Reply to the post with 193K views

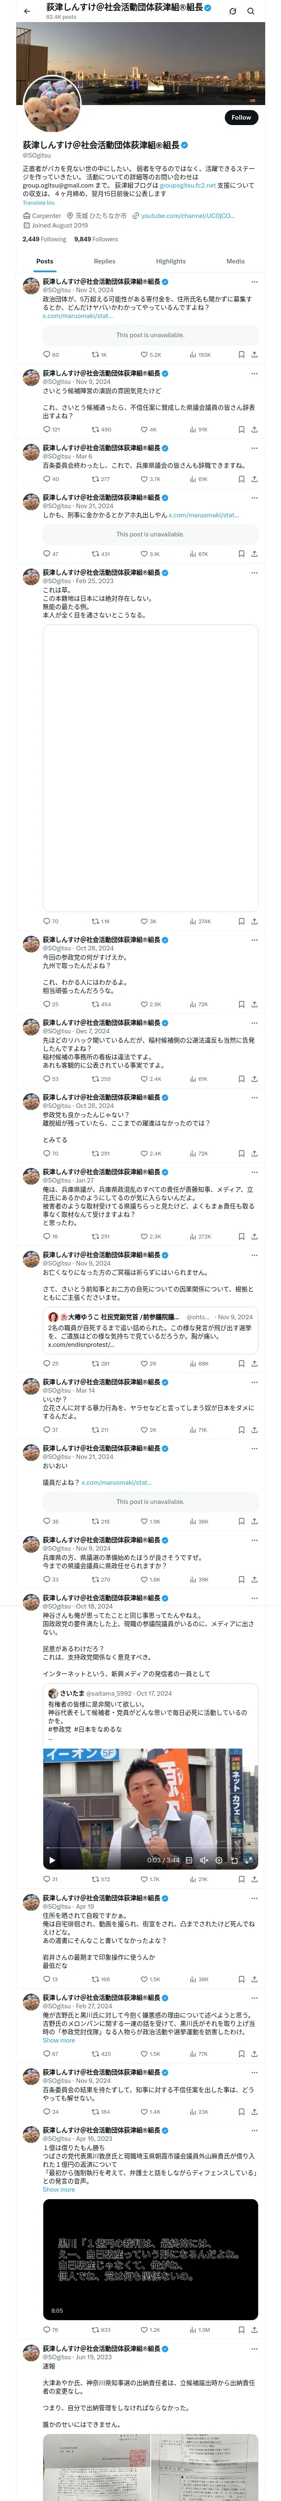coord(47,354)
